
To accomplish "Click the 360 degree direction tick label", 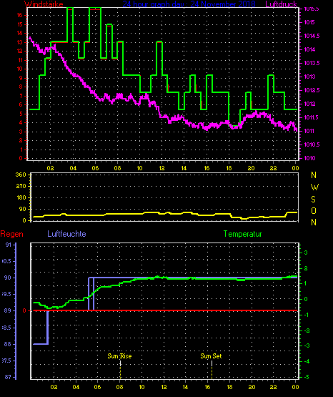I will (21, 175).
